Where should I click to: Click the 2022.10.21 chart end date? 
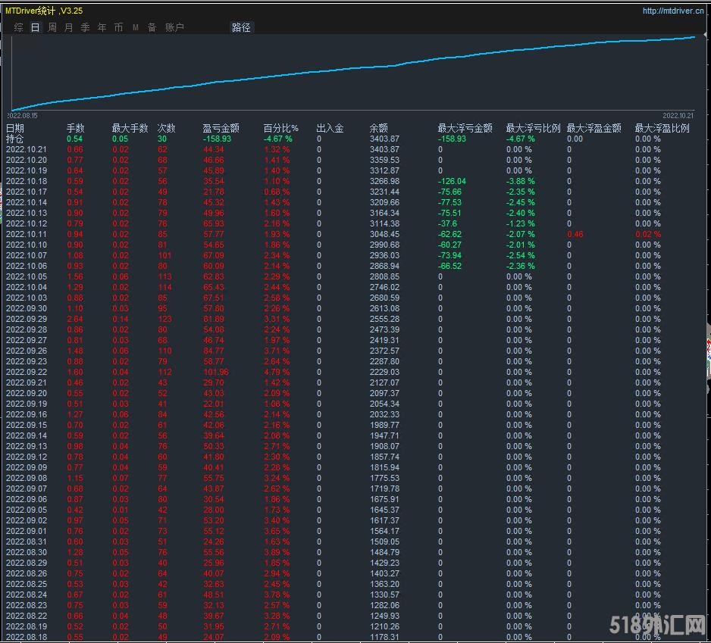pyautogui.click(x=678, y=116)
